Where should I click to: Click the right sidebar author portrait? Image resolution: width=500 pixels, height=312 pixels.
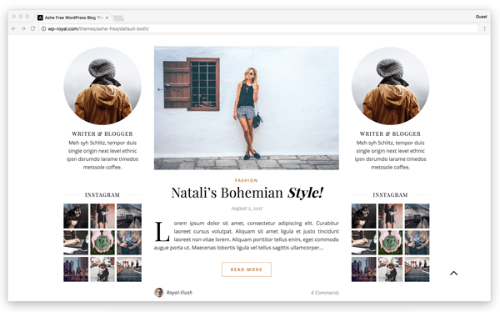point(390,86)
